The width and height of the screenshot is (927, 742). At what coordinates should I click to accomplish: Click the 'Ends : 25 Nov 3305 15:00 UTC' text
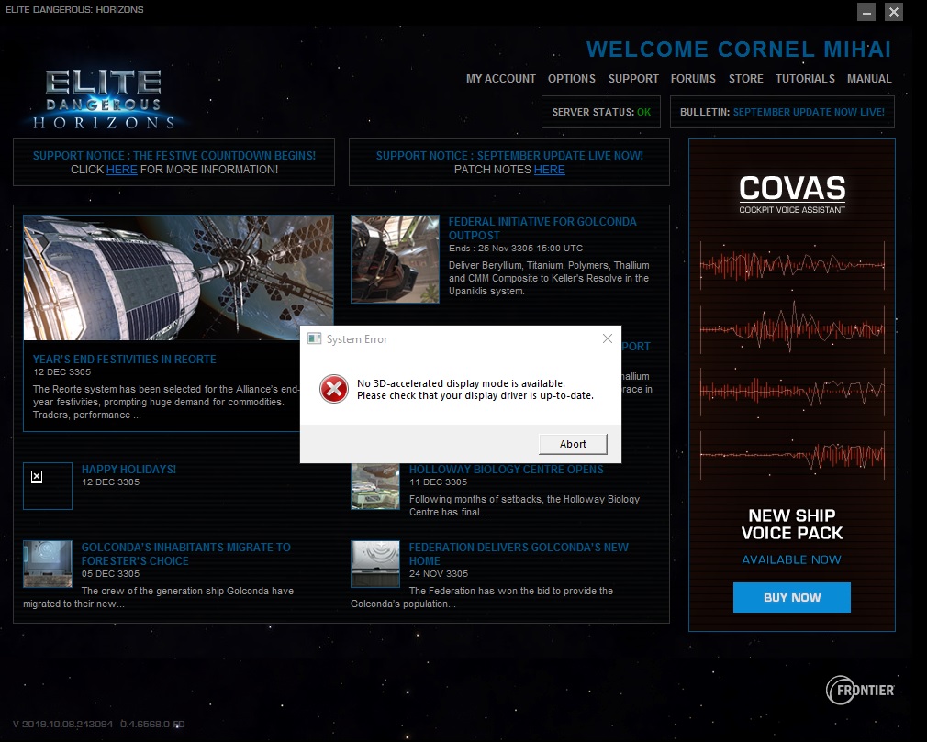point(516,249)
